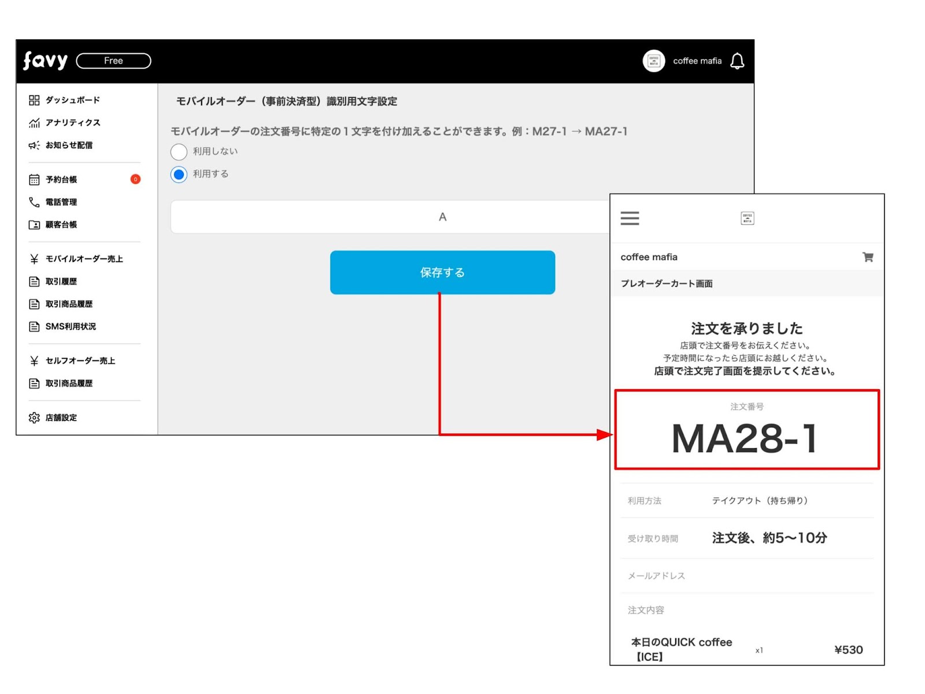Click the 保存する button
Viewport: 925px width, 694px height.
(442, 272)
